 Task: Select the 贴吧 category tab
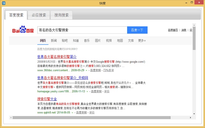click(65, 41)
